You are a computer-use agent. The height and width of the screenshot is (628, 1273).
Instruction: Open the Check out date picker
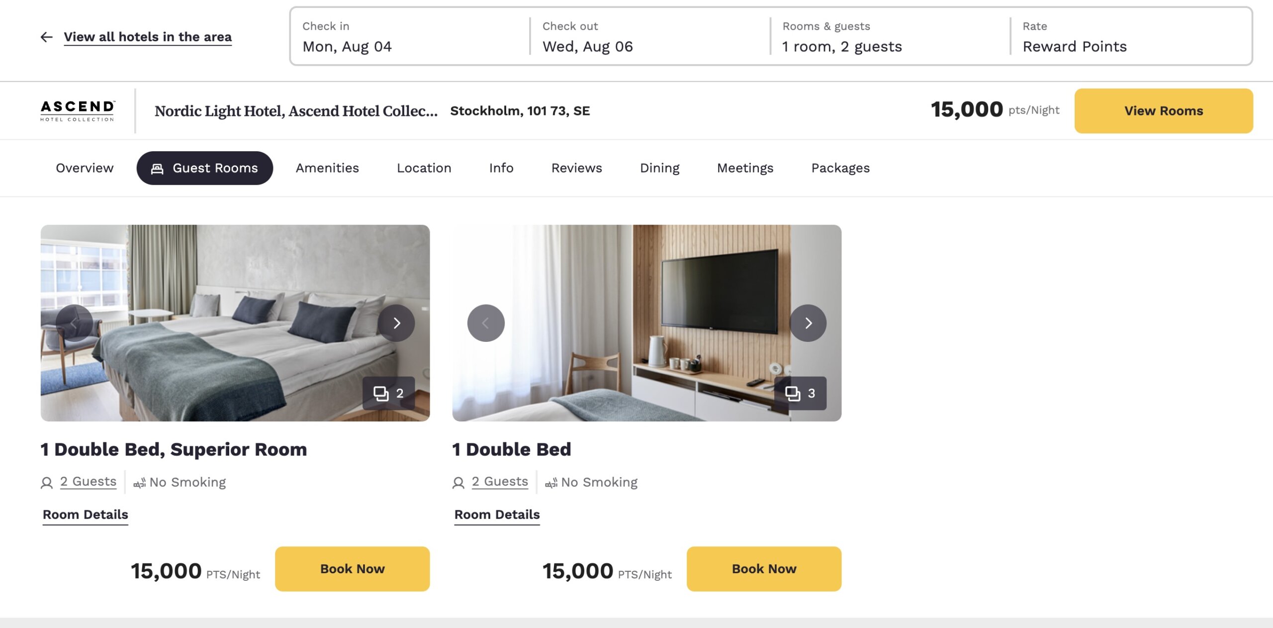[650, 36]
